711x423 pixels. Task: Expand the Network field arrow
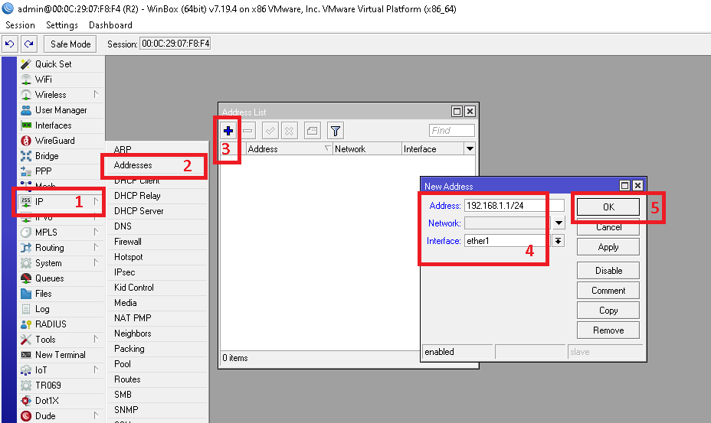coord(559,223)
